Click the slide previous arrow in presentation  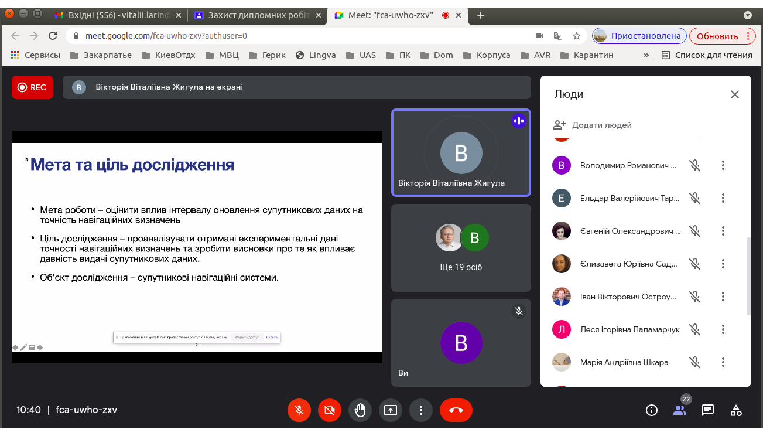pyautogui.click(x=16, y=348)
